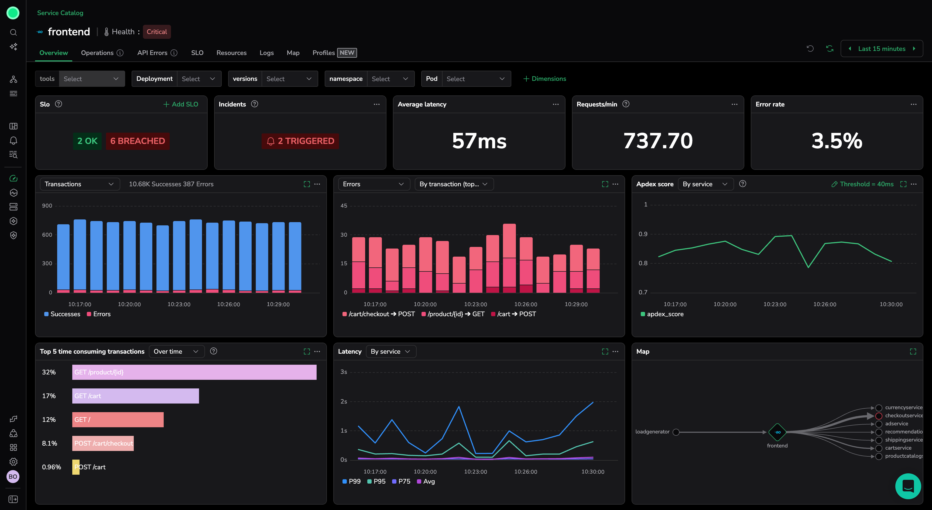Open the Incidents panel more options menu
The width and height of the screenshot is (932, 510).
point(377,104)
